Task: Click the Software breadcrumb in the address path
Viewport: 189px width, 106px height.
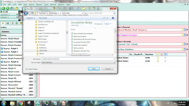Action: [42, 13]
